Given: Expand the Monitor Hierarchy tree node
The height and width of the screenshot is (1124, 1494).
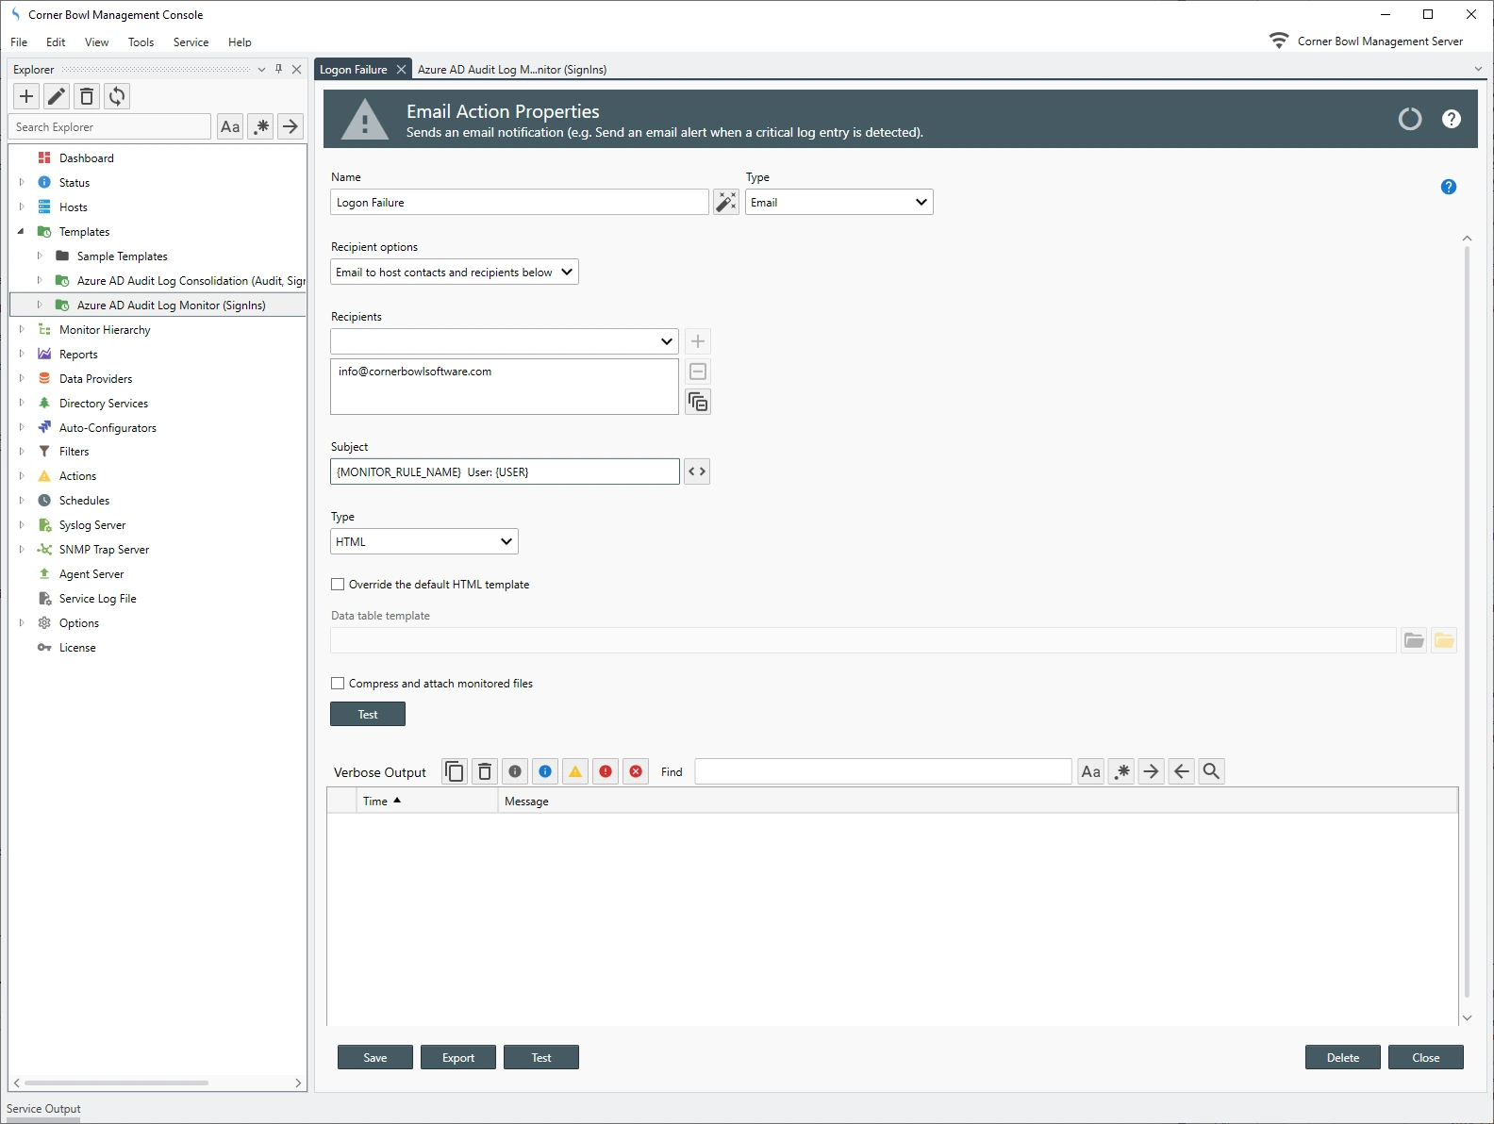Looking at the screenshot, I should pyautogui.click(x=22, y=330).
